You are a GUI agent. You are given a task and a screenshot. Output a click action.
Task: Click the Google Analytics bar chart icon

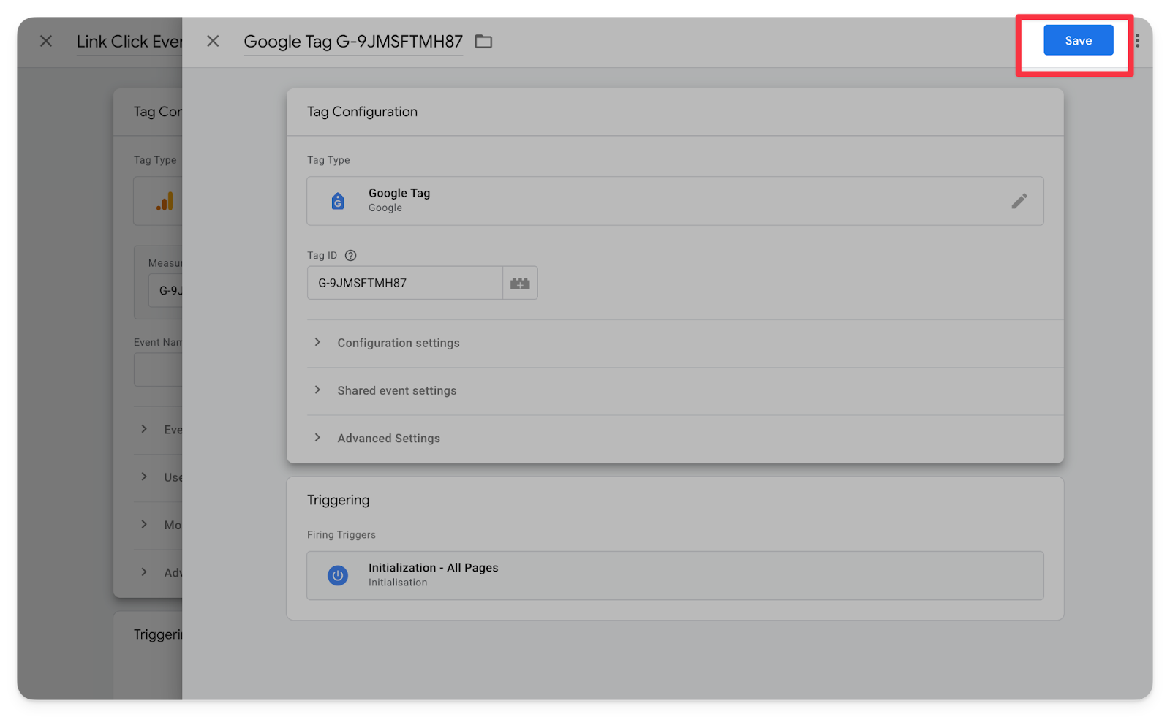pyautogui.click(x=165, y=201)
